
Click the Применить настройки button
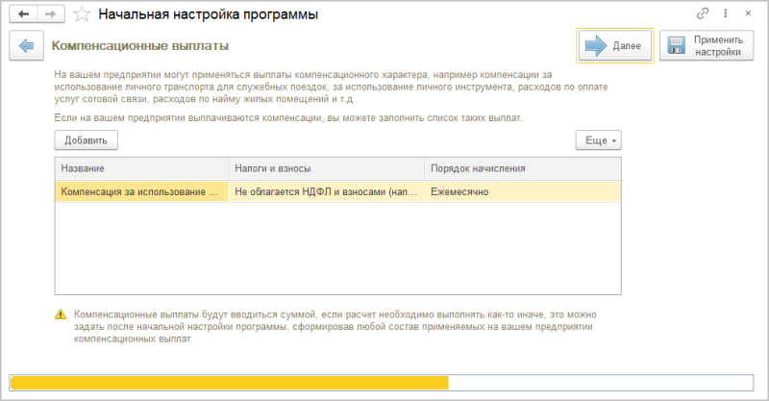pos(707,46)
